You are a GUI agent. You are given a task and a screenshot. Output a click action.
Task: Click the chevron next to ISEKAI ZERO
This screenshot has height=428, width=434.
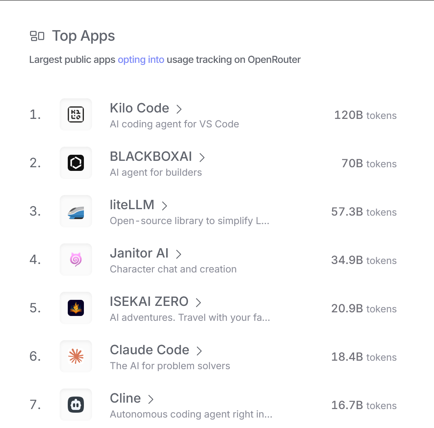198,302
